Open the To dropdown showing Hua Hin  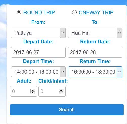coord(95,33)
